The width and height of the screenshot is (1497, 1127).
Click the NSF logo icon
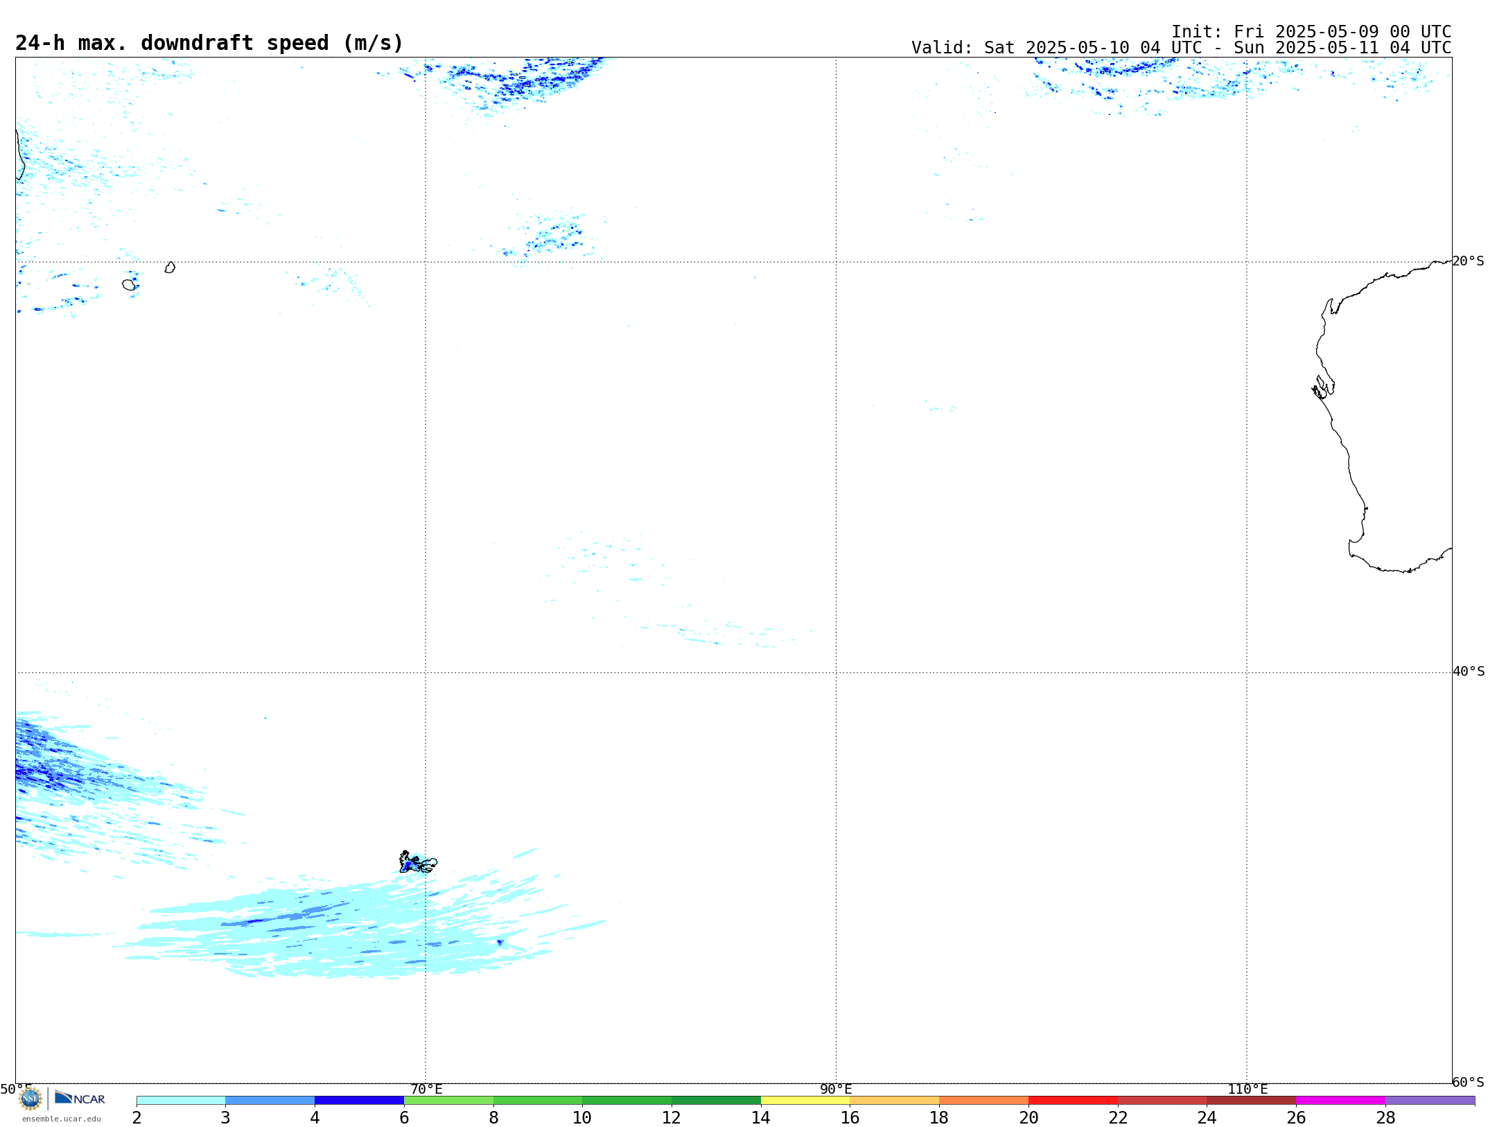(30, 1099)
